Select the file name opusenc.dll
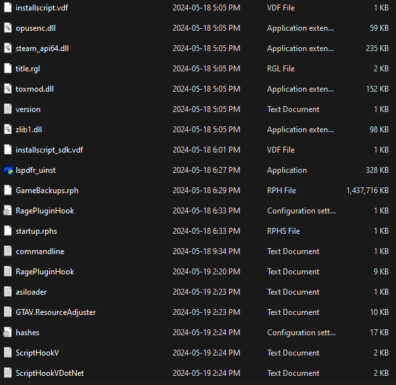 35,28
